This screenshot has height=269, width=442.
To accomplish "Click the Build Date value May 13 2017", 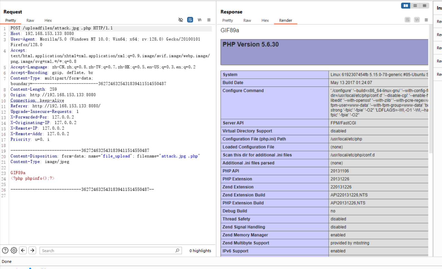I will (351, 83).
